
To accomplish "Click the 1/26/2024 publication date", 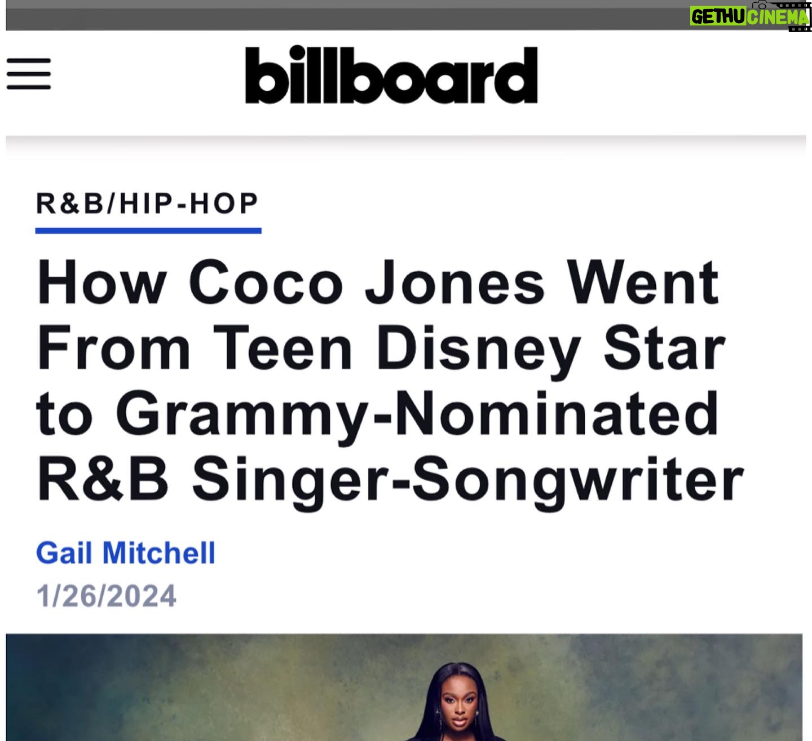I will point(106,596).
